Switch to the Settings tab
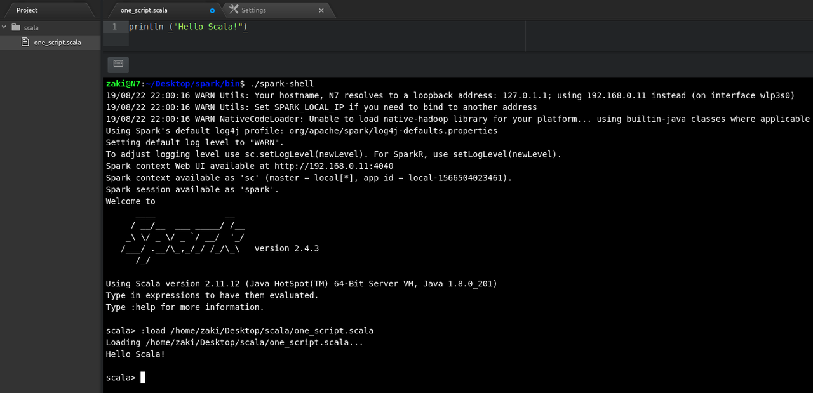 tap(254, 10)
